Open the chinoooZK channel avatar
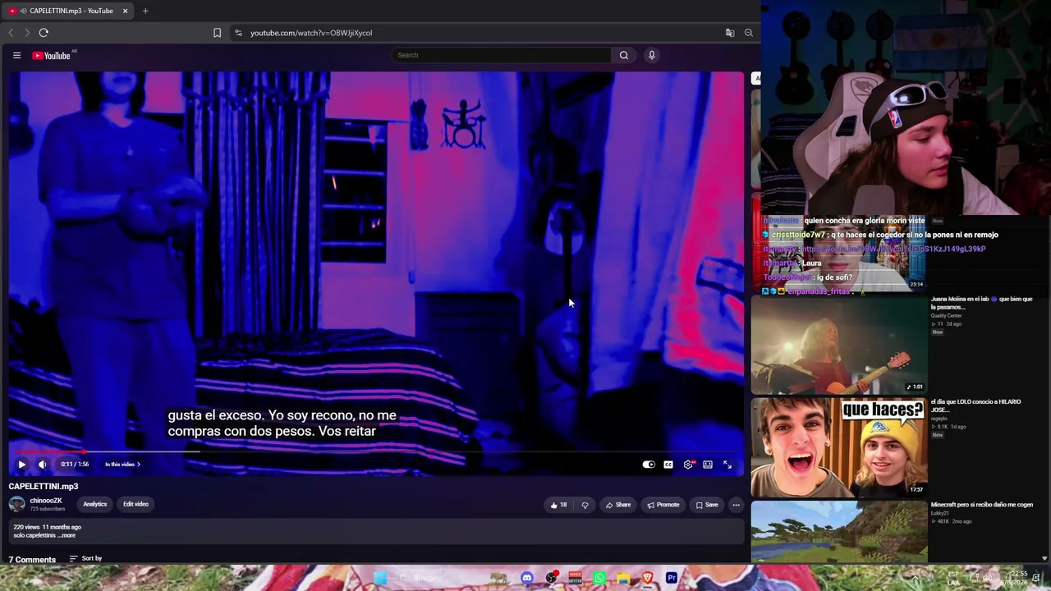 (x=17, y=504)
